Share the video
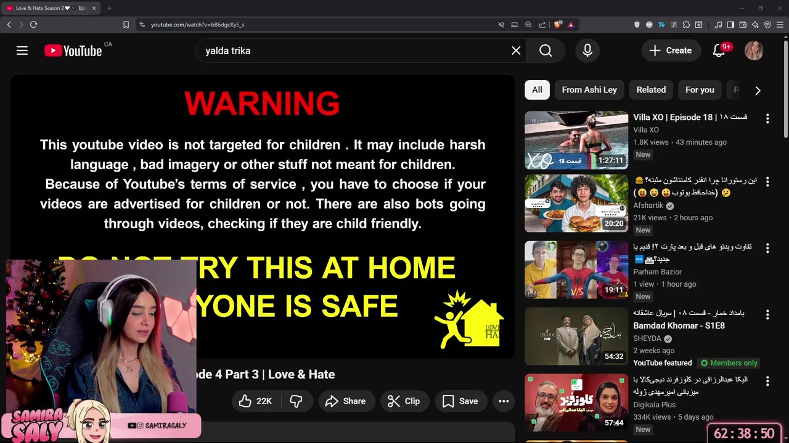 click(346, 401)
